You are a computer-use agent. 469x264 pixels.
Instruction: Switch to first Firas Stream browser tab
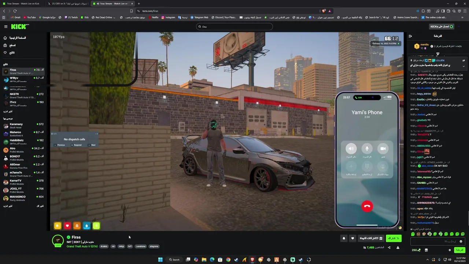coord(23,4)
